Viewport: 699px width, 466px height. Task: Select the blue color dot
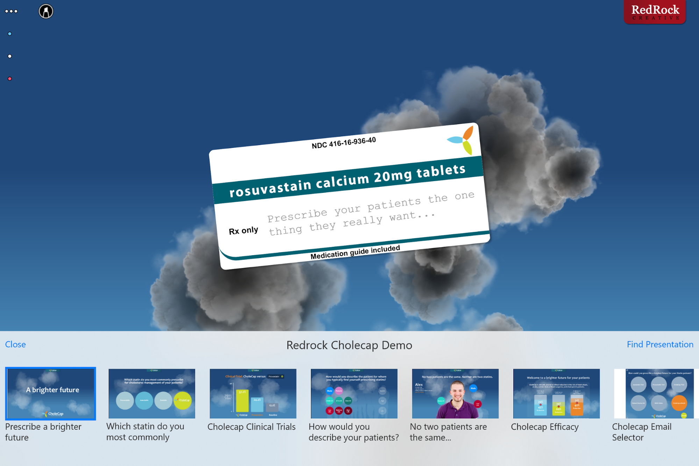10,34
